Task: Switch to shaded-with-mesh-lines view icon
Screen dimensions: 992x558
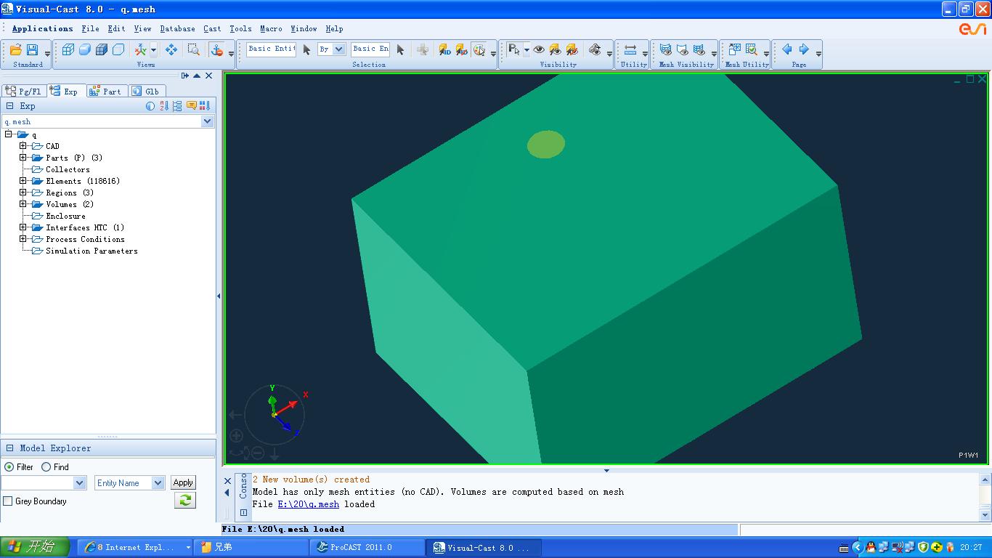Action: coord(102,49)
